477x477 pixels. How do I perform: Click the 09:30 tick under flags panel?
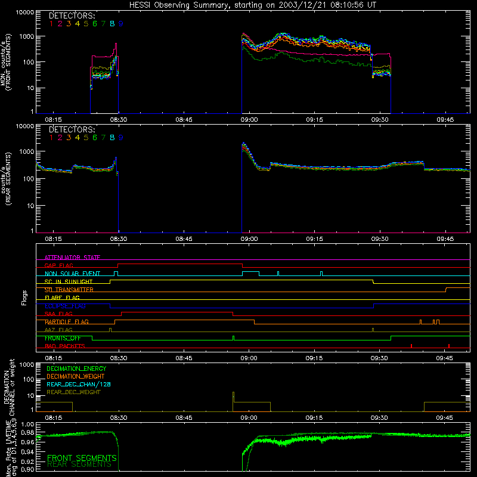pyautogui.click(x=379, y=358)
